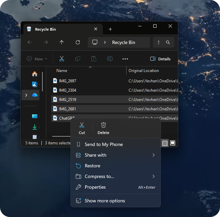220x217 pixels.
Task: Click the Refresh button in navigation bar
Action: pyautogui.click(x=78, y=42)
